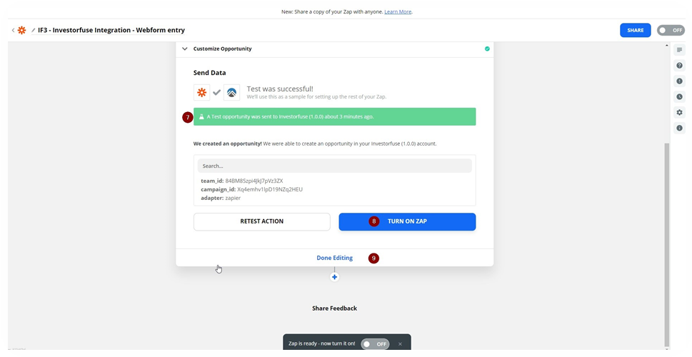This screenshot has width=692, height=357.
Task: Click the vertical scrollbar on the right
Action: pyautogui.click(x=667, y=244)
